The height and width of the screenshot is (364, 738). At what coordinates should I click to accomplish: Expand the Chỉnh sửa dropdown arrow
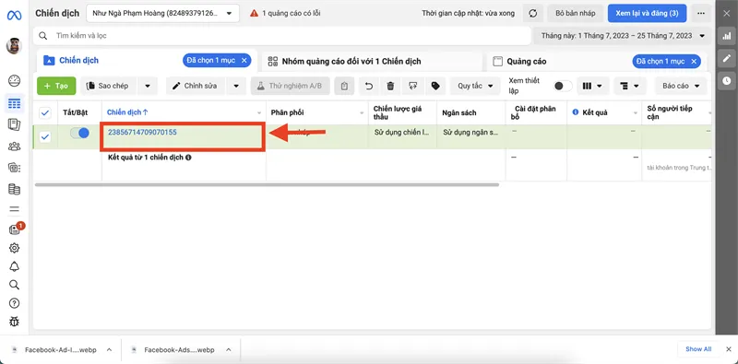click(x=236, y=86)
